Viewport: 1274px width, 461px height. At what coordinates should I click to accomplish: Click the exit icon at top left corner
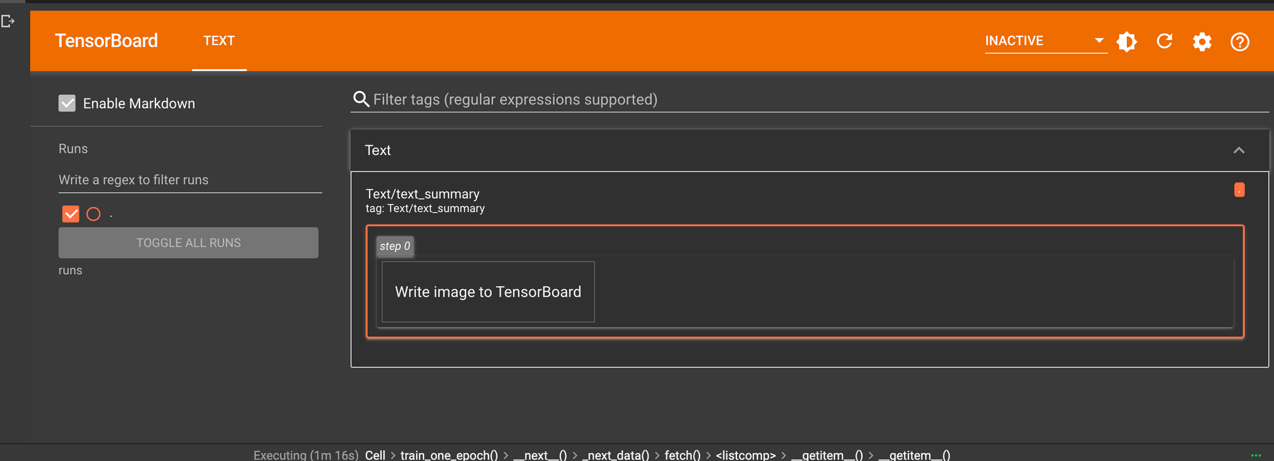point(8,22)
